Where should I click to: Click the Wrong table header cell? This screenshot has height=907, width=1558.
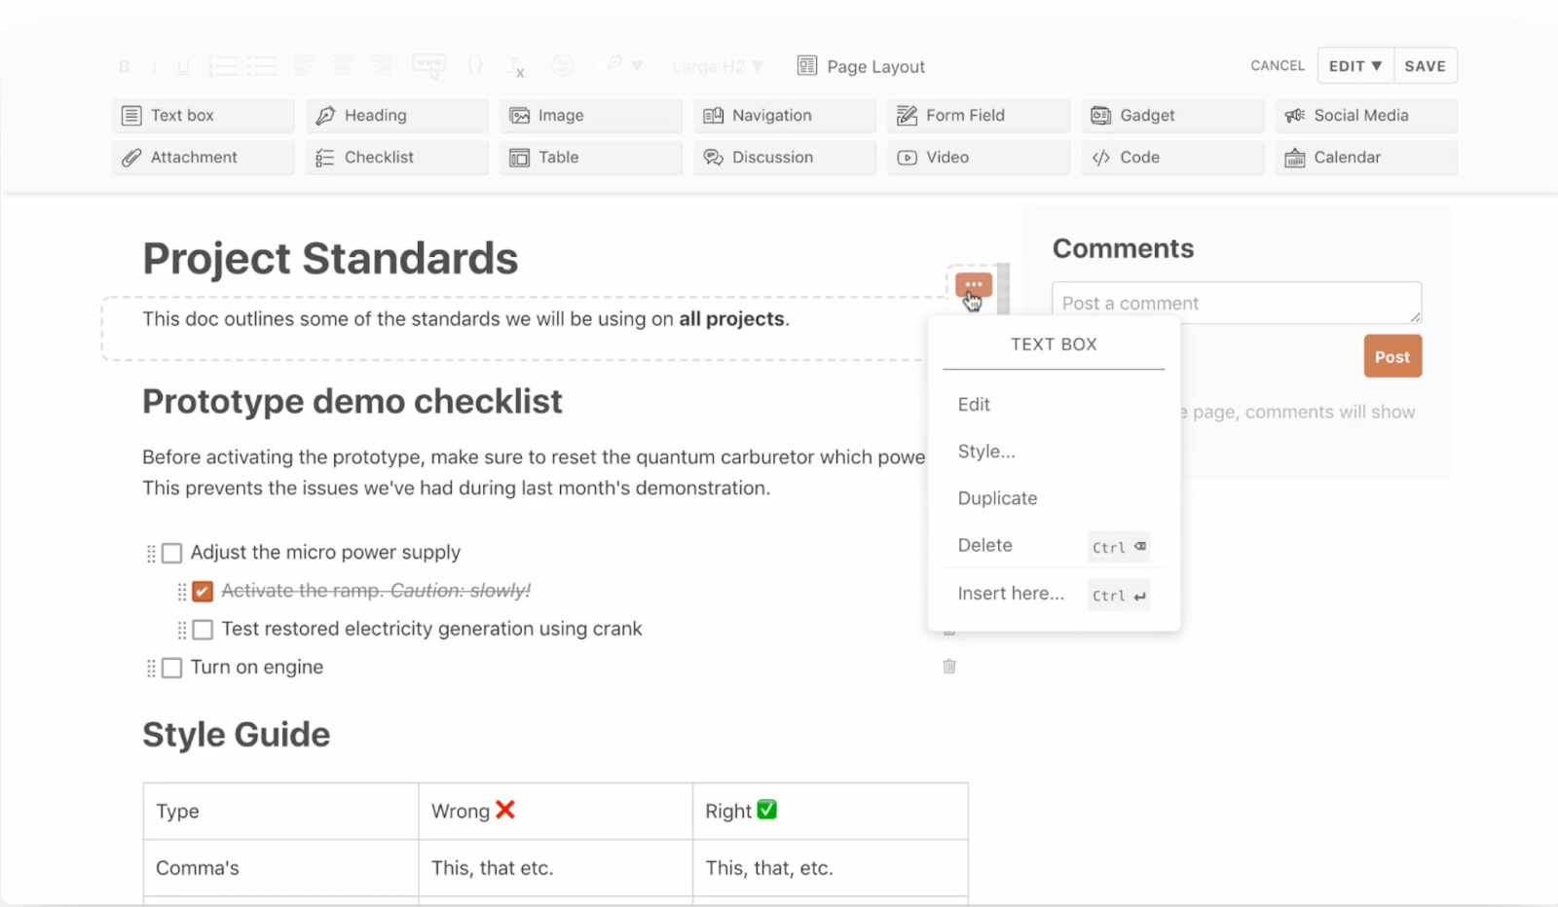pos(556,812)
